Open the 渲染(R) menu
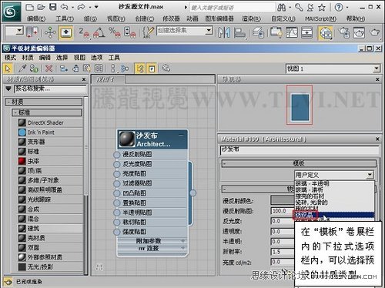Viewport: 385px width, 288px height. click(x=251, y=18)
